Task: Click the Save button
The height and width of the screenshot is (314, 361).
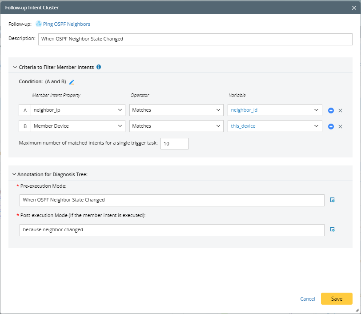Action: tap(337, 299)
